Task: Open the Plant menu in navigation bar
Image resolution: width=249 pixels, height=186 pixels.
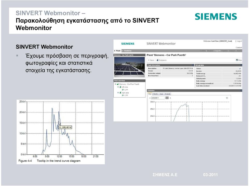Action: pos(117,51)
